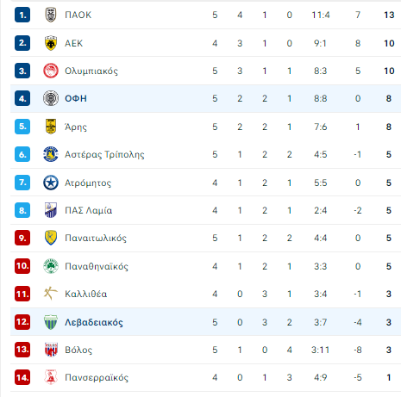
Task: Select the Ατρόμητος team name
Action: click(88, 183)
